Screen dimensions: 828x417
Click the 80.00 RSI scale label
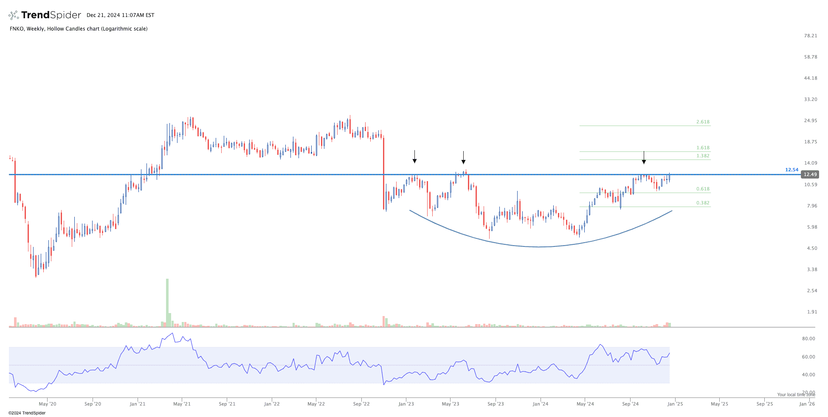coord(808,339)
